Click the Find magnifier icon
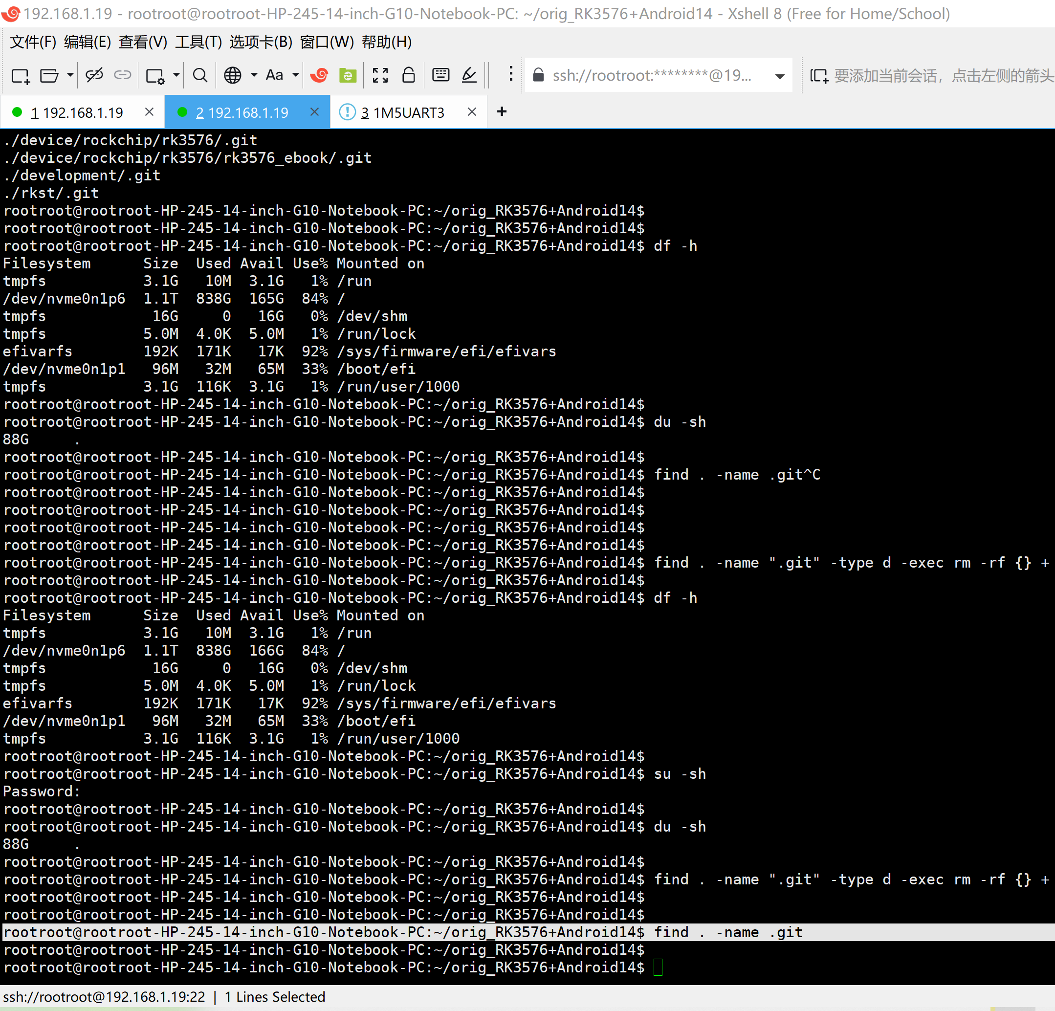 (199, 75)
